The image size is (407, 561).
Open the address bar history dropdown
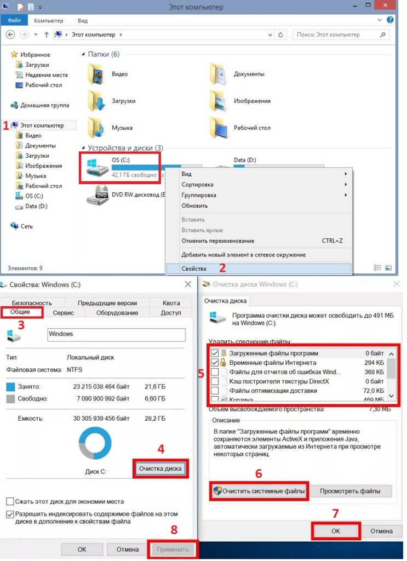270,35
